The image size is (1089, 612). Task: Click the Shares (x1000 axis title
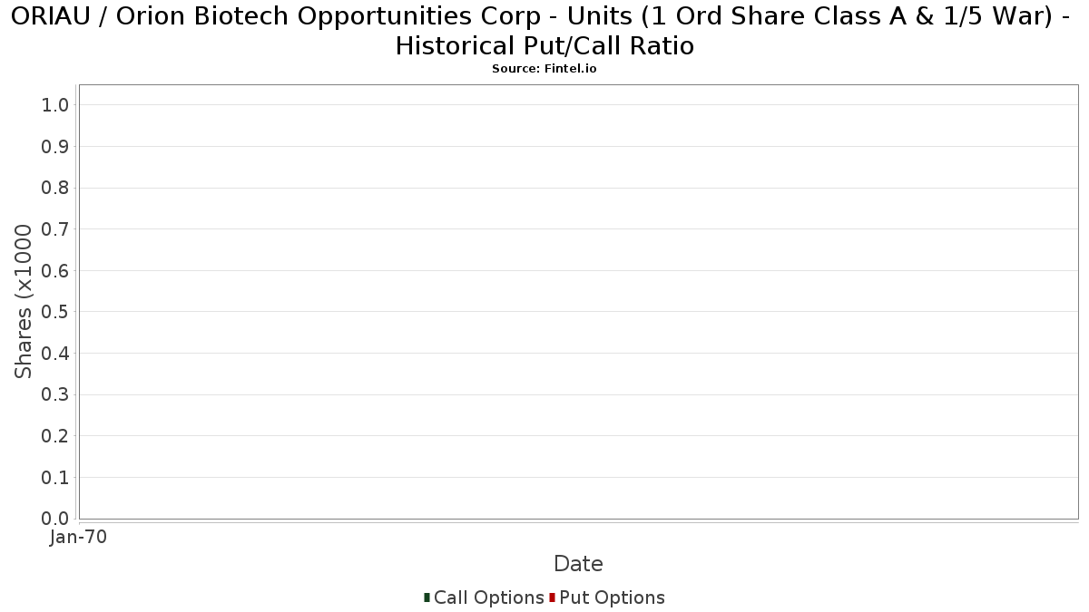click(x=25, y=302)
